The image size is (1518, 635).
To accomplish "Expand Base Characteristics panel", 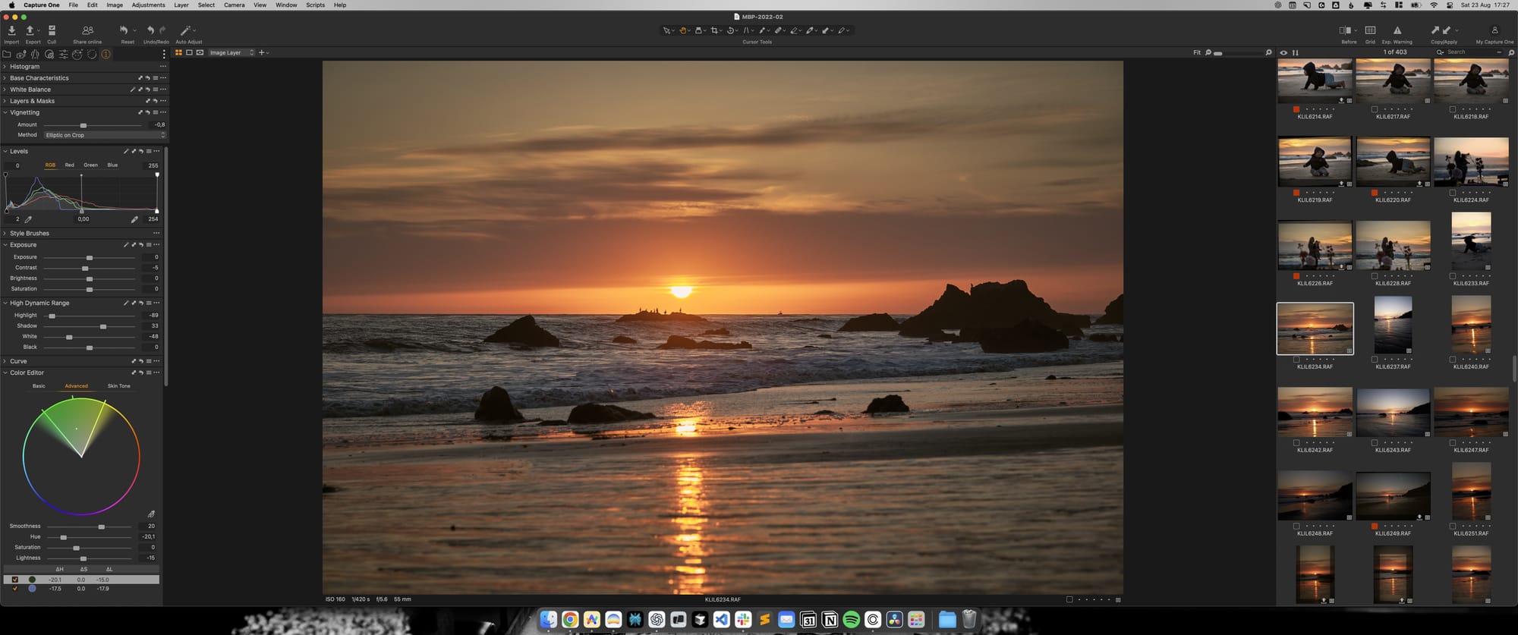I will 5,78.
